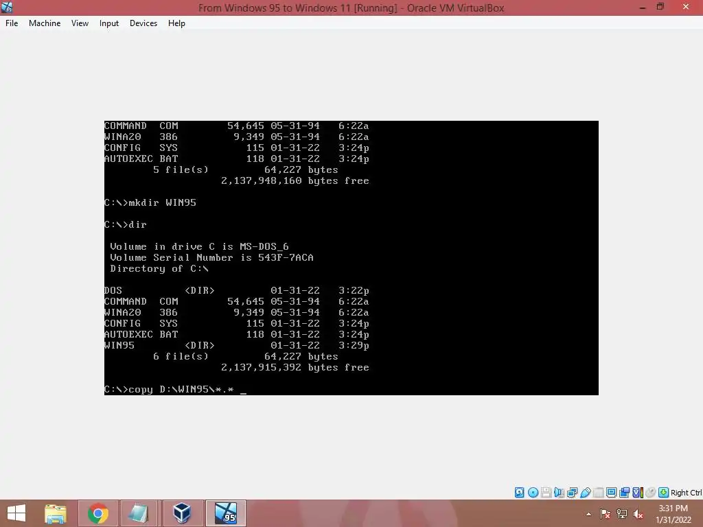Image resolution: width=703 pixels, height=527 pixels.
Task: Open the Help menu
Action: (x=176, y=23)
